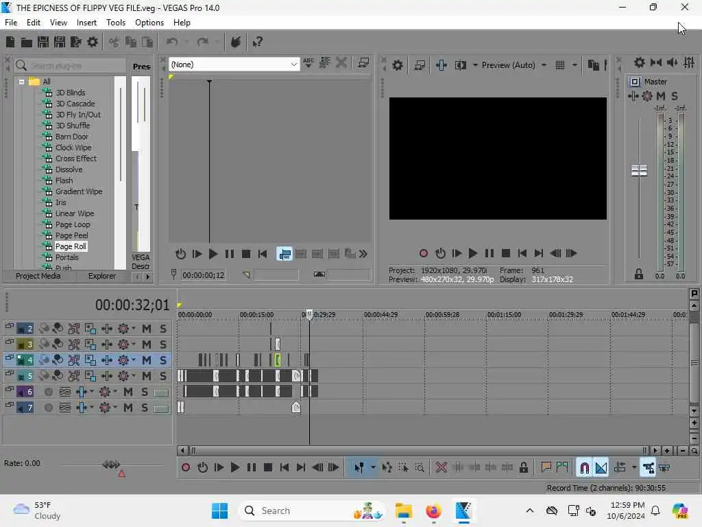Open the Preview (Auto) quality dropdown
702x527 pixels.
(544, 65)
